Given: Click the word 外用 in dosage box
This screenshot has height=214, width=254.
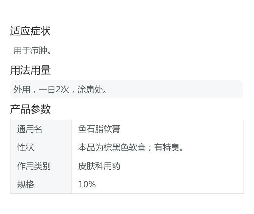Looking at the screenshot, I should 22,89.
